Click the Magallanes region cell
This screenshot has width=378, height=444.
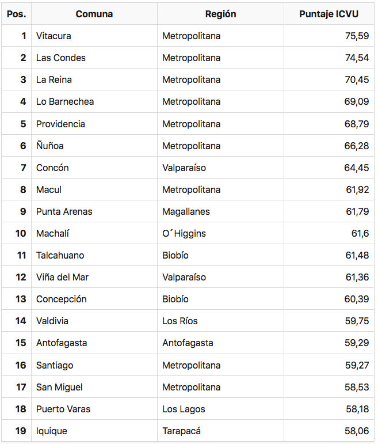(x=220, y=211)
